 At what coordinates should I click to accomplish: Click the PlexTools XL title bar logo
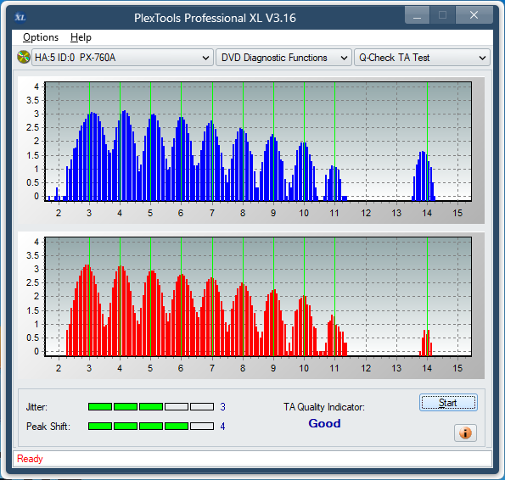click(x=20, y=17)
